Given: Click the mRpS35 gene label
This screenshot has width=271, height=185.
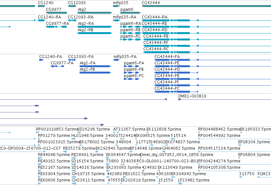Looking at the screenshot, I should click(121, 3).
